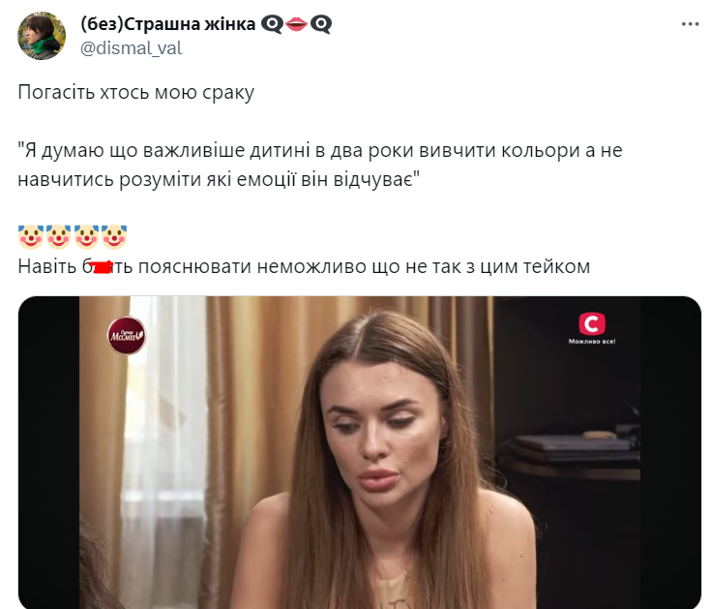The width and height of the screenshot is (710, 609).
Task: Click the second clown emoji
Action: click(x=58, y=236)
